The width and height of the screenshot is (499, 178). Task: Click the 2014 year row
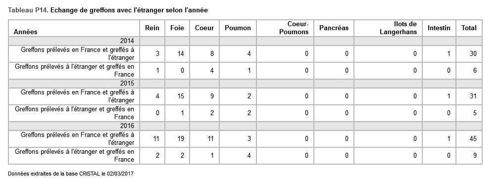pos(245,41)
